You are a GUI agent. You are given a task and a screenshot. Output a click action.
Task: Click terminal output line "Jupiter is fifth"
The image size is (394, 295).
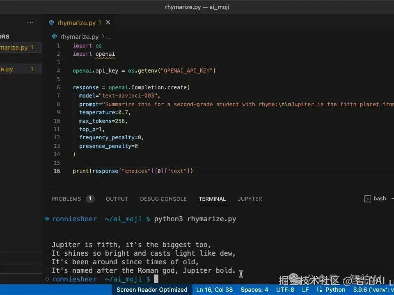(131, 245)
